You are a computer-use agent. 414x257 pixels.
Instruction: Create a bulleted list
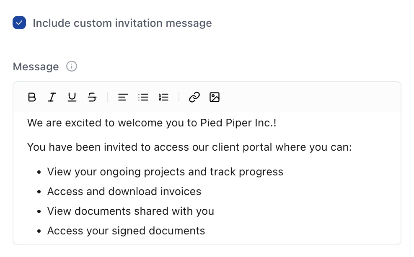(143, 97)
